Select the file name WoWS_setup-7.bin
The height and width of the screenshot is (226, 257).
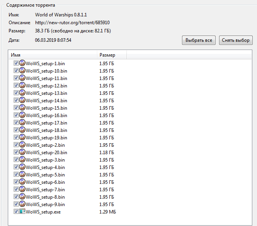pos(45,190)
